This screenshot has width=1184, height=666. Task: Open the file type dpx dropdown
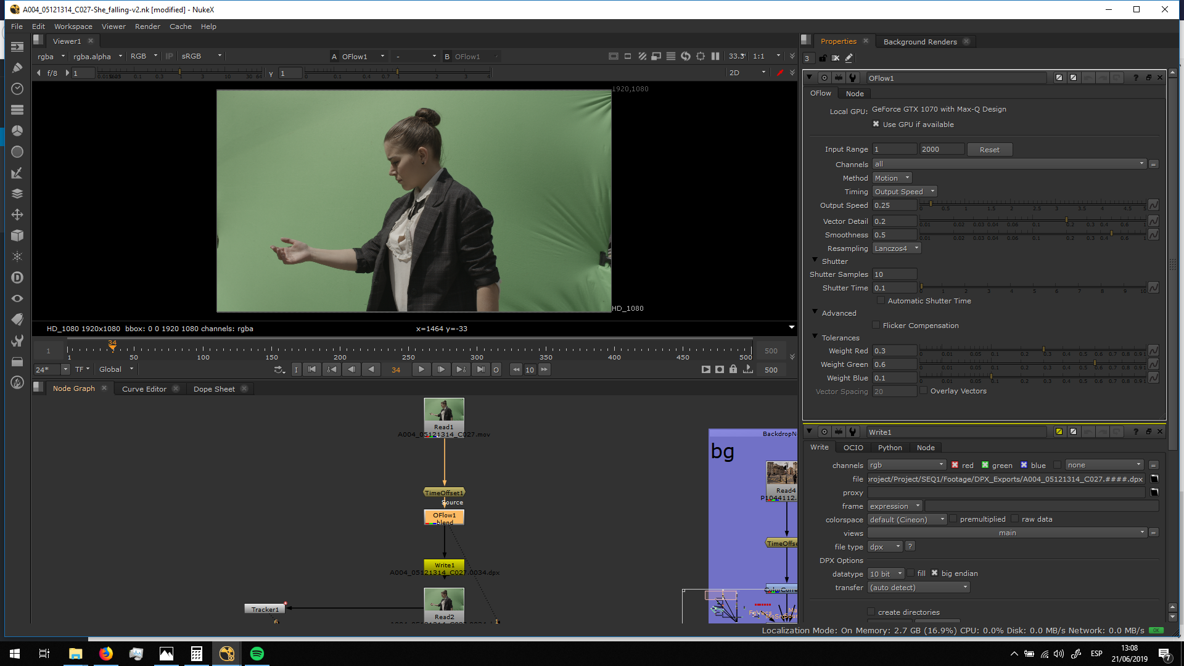pyautogui.click(x=884, y=547)
